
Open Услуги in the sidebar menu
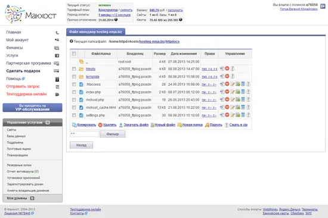[12, 55]
